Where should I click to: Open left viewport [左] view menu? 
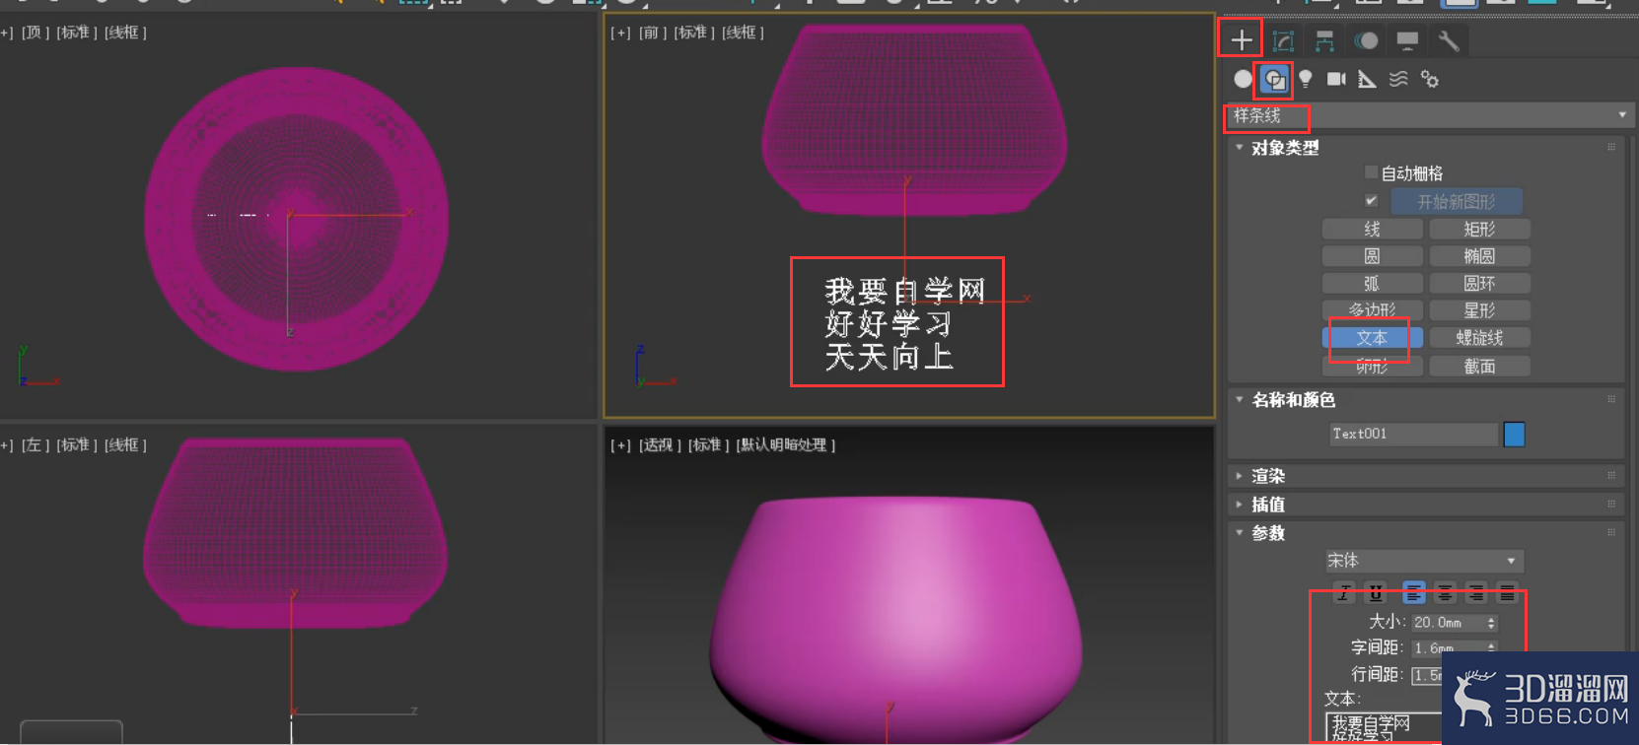[35, 445]
